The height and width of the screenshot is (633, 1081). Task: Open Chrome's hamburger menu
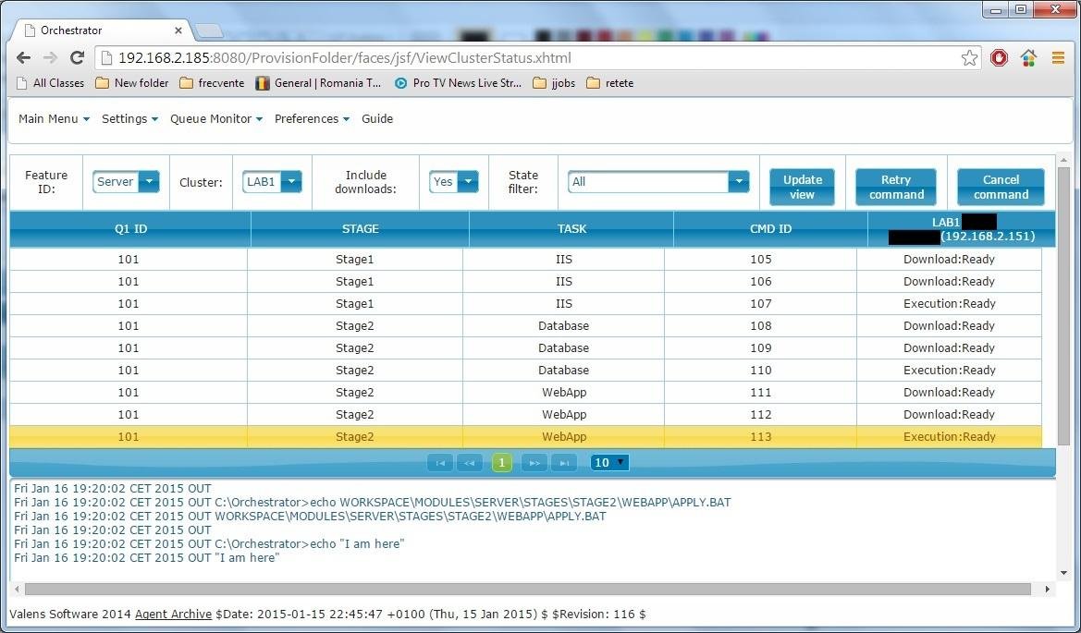coord(1058,57)
